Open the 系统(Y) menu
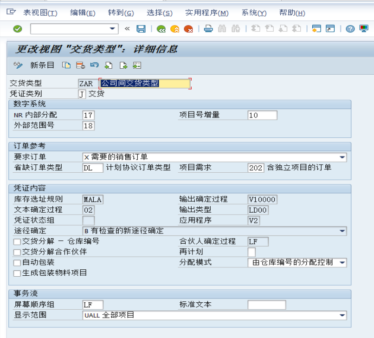The image size is (374, 338). [254, 13]
